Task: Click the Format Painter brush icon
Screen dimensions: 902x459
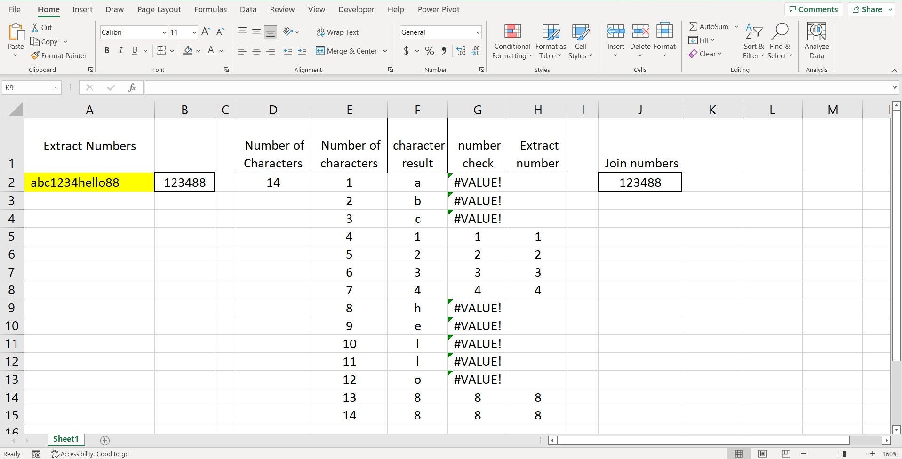Action: click(x=35, y=55)
